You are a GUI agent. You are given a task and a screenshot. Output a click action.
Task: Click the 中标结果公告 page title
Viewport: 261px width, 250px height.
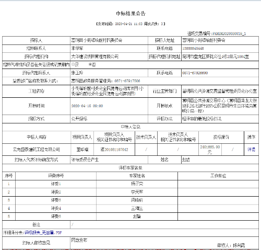[x=130, y=14]
